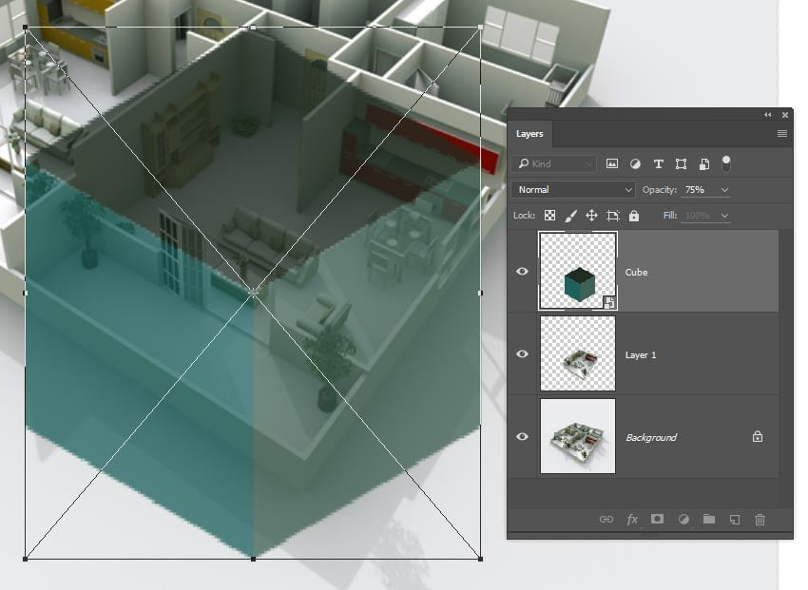Create a new group folder icon

[709, 519]
